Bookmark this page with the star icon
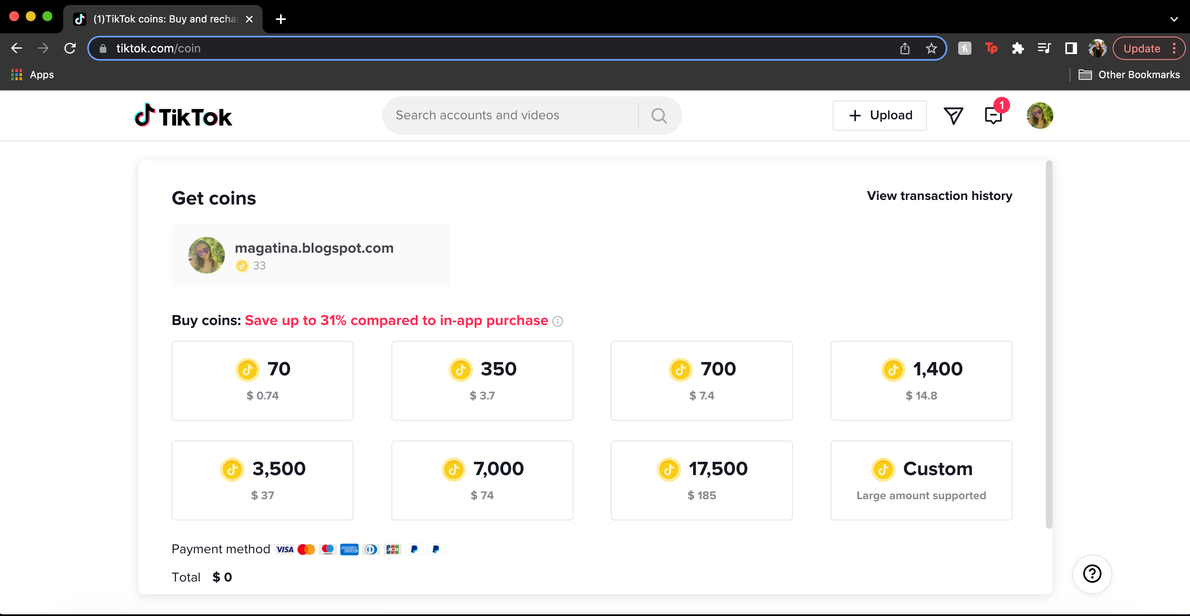Image resolution: width=1190 pixels, height=616 pixels. 931,48
